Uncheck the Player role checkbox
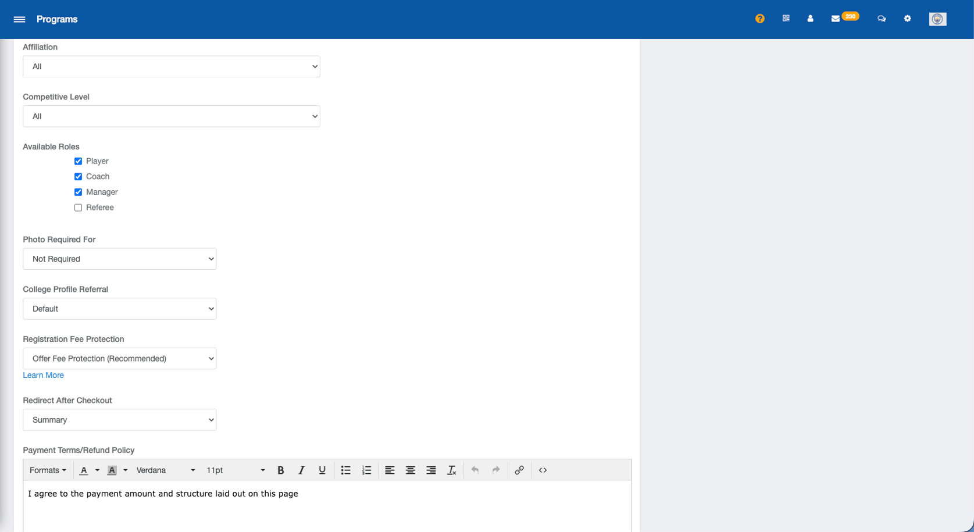Image resolution: width=974 pixels, height=532 pixels. point(78,161)
